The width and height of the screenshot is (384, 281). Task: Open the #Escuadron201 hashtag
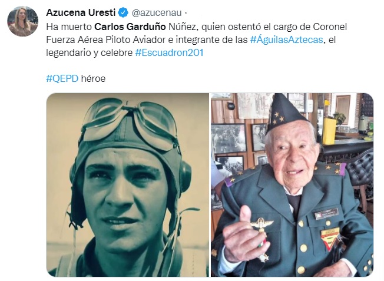[169, 52]
